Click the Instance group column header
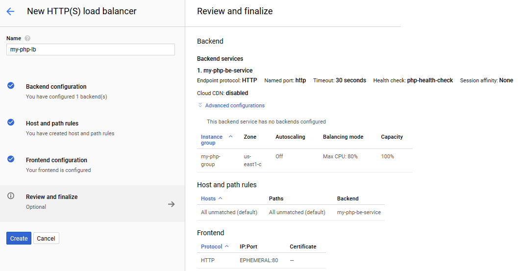Screen dimensions: 521x271 click(x=212, y=140)
